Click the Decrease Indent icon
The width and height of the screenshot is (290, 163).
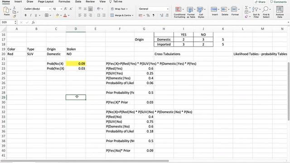click(99, 15)
